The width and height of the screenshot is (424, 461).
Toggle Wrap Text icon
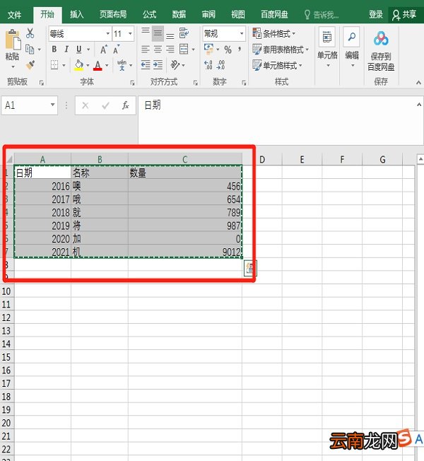click(x=184, y=33)
